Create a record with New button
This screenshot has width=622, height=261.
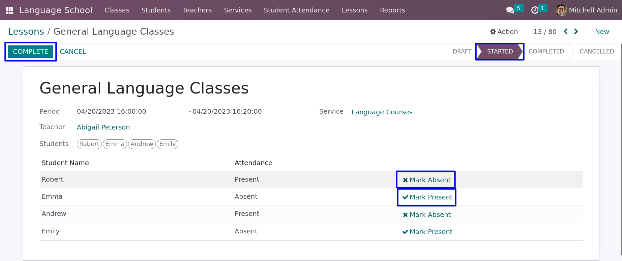pos(602,32)
